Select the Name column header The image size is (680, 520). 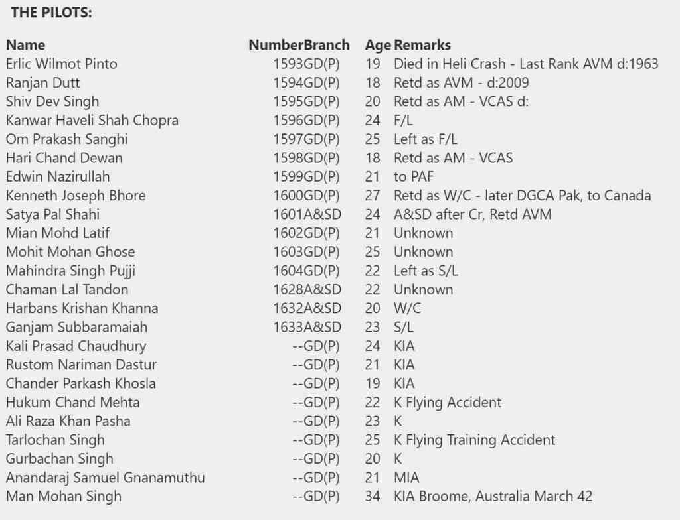tap(26, 45)
